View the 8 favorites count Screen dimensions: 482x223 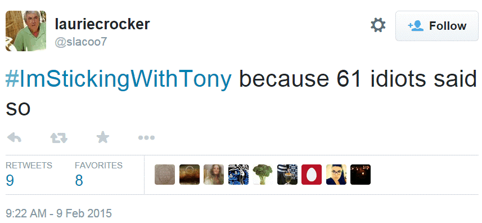point(79,180)
